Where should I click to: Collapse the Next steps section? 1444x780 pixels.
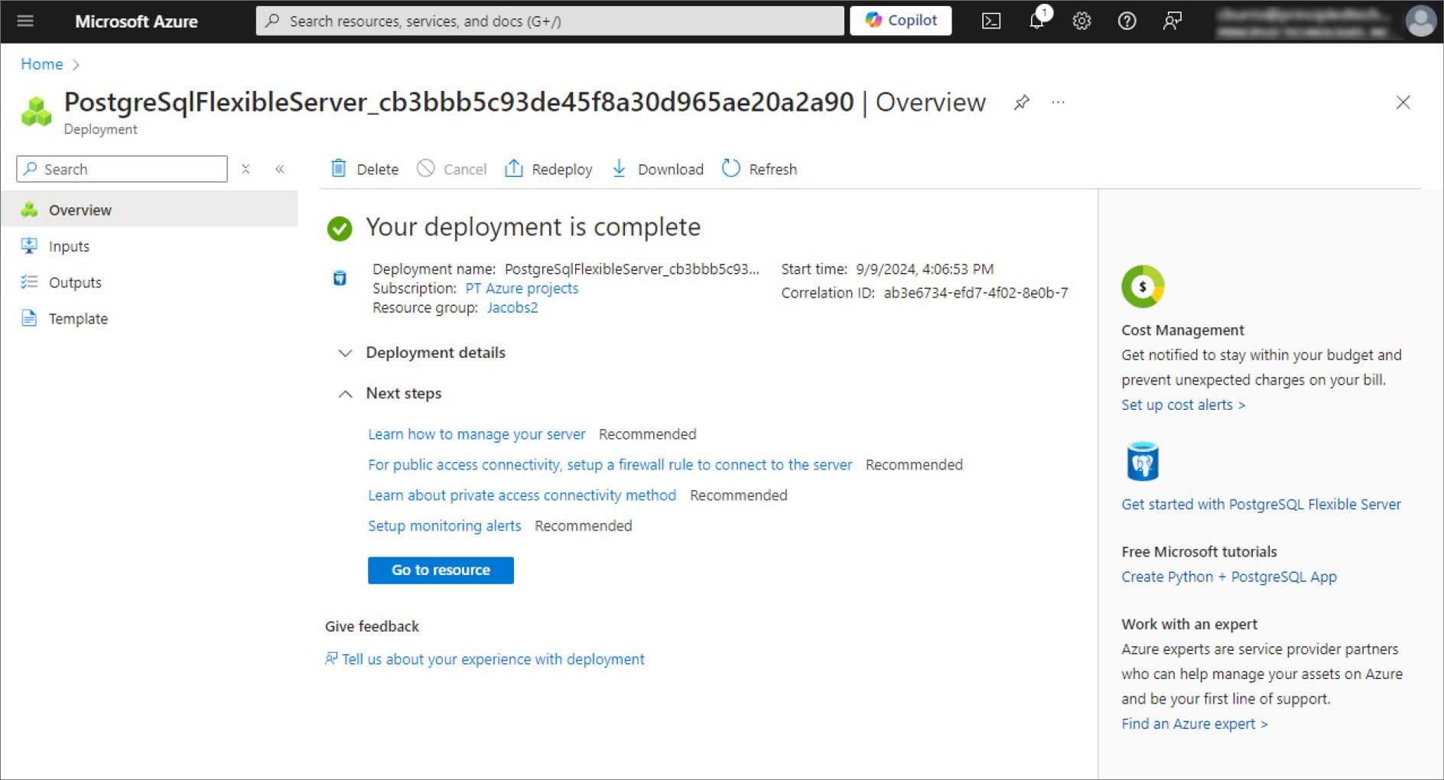point(390,393)
